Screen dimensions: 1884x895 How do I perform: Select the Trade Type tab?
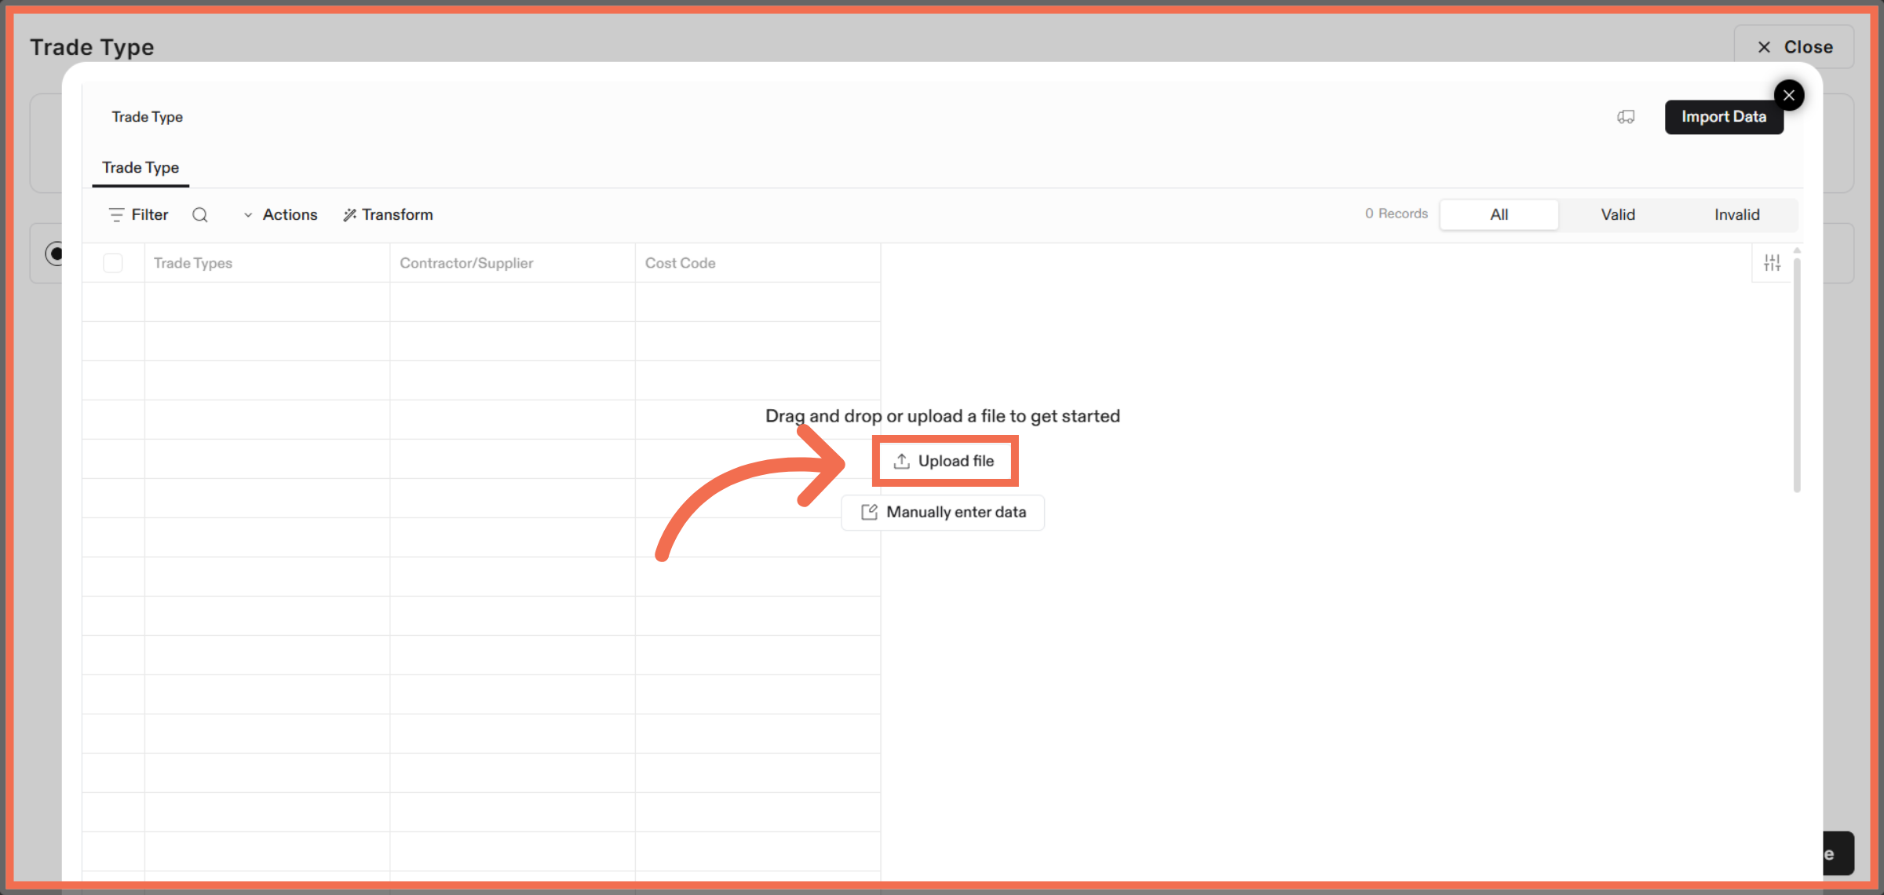140,167
